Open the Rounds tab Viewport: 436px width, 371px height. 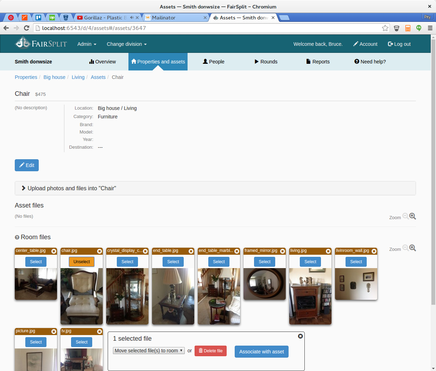(266, 62)
